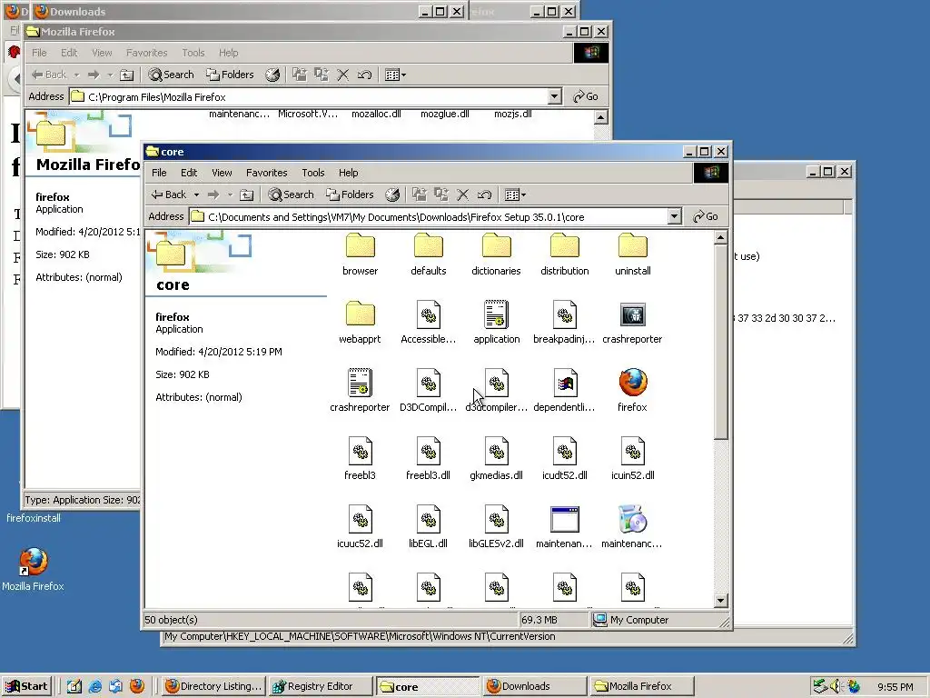Select the freebl3 file without extension

click(360, 459)
